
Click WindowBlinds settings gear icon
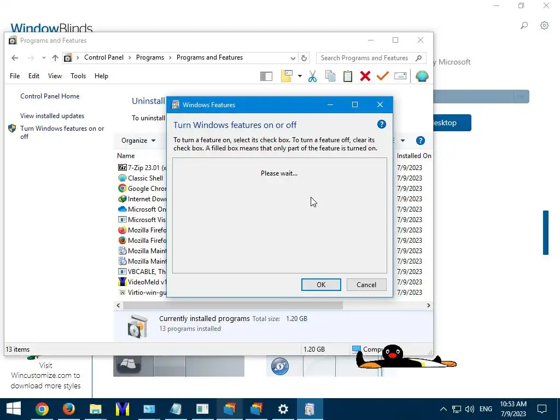point(544,25)
